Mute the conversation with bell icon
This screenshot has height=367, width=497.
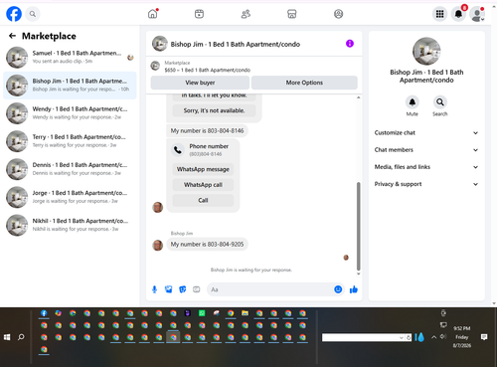pos(413,102)
